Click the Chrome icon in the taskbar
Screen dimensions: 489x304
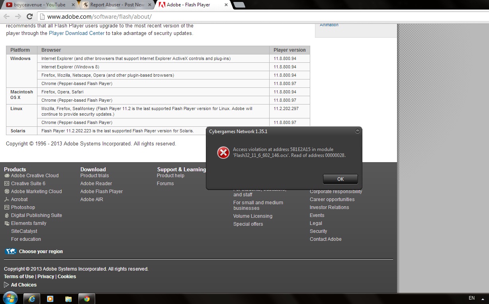pyautogui.click(x=87, y=299)
